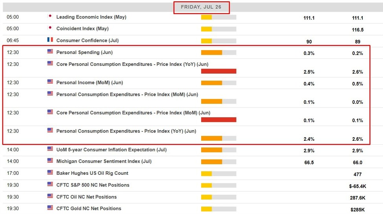Image resolution: width=383 pixels, height=214 pixels.
Task: Open the Consumer Confidence (Jul) event
Action: [87, 41]
